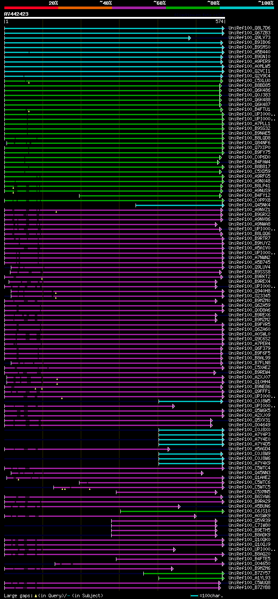Select the UniRef100_Q6K486 label
The height and width of the screenshot is (599, 278).
(x=249, y=90)
